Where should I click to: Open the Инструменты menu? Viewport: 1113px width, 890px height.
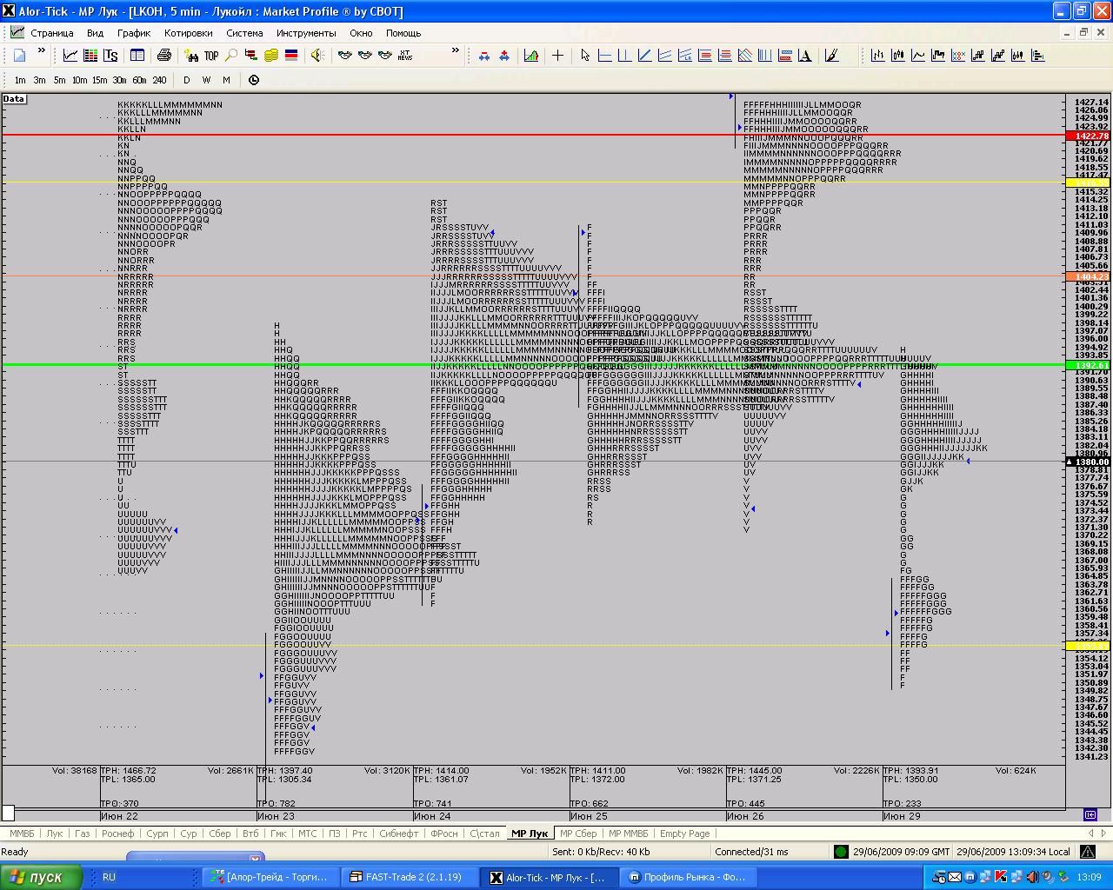point(306,33)
